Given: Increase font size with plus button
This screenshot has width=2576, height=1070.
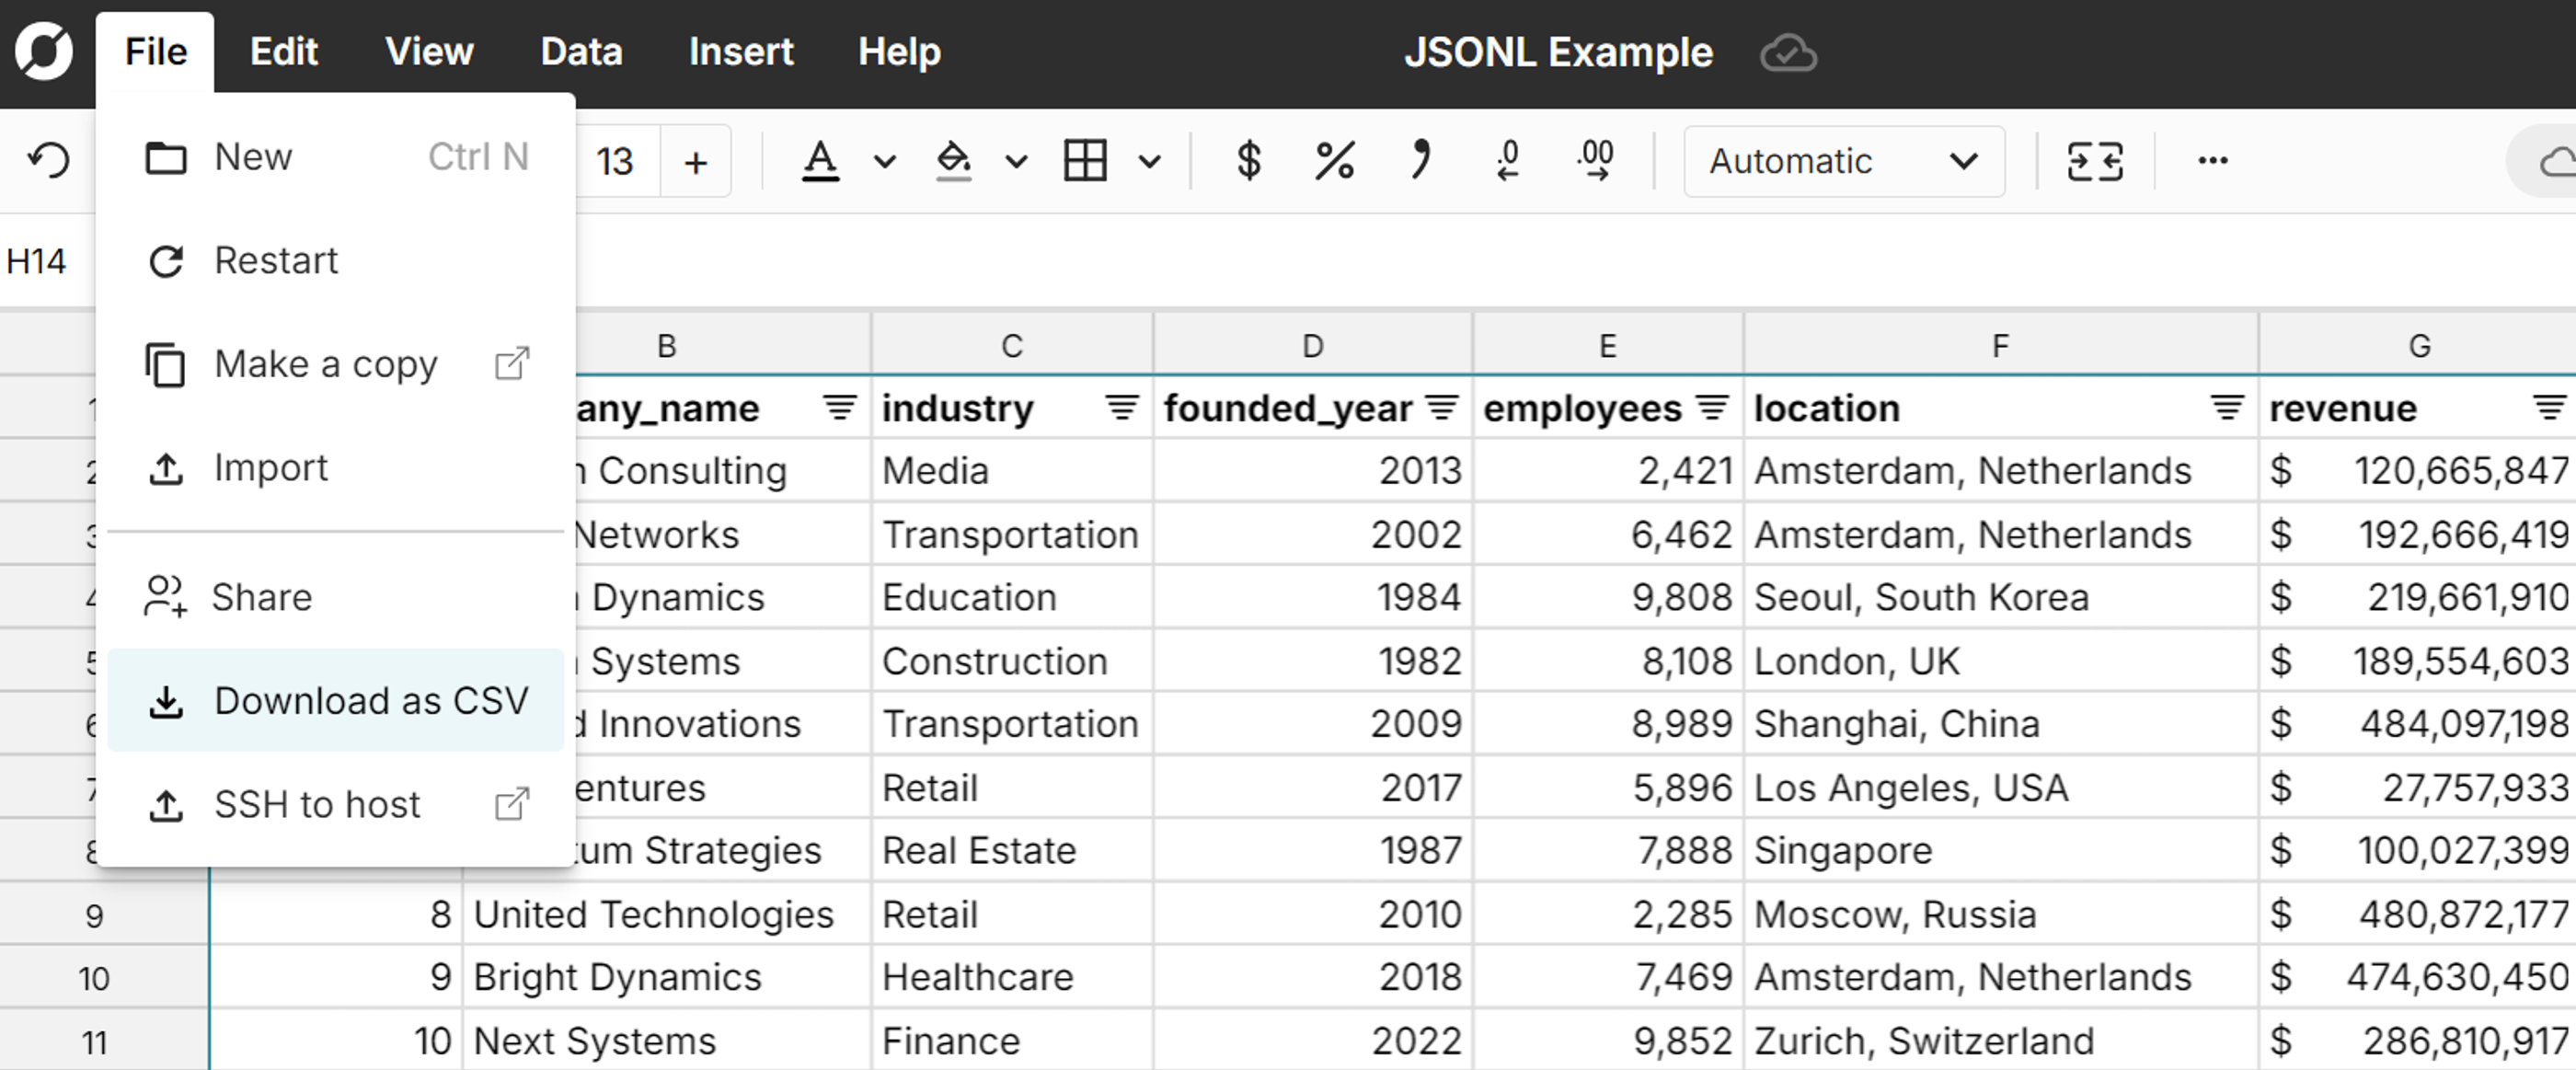Looking at the screenshot, I should tap(695, 161).
